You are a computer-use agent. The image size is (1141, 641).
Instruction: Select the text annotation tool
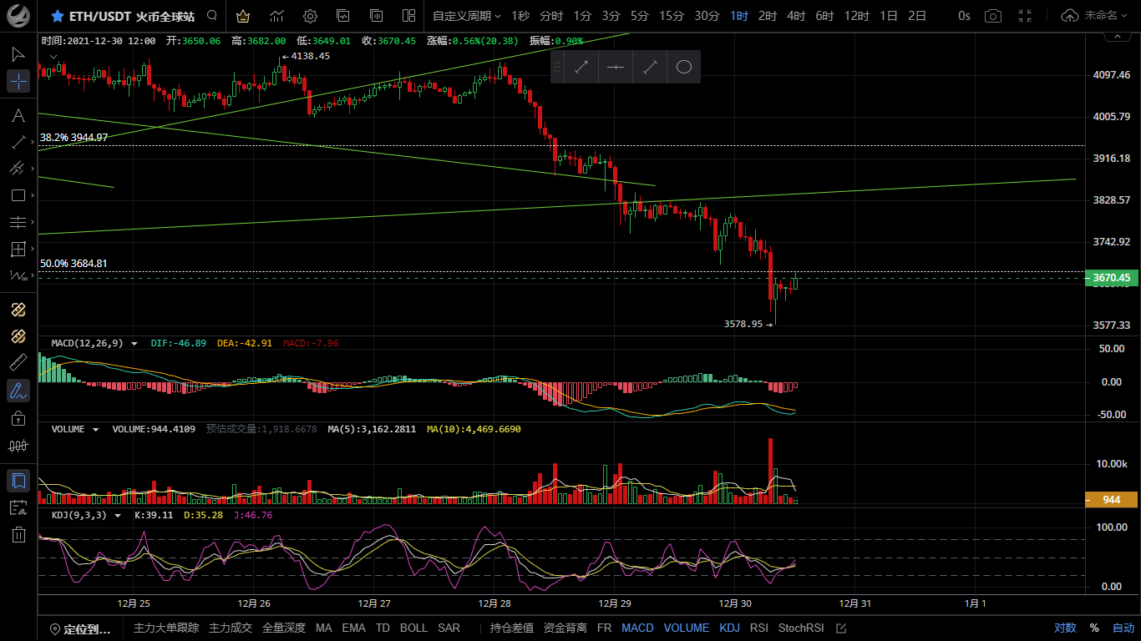click(x=18, y=115)
